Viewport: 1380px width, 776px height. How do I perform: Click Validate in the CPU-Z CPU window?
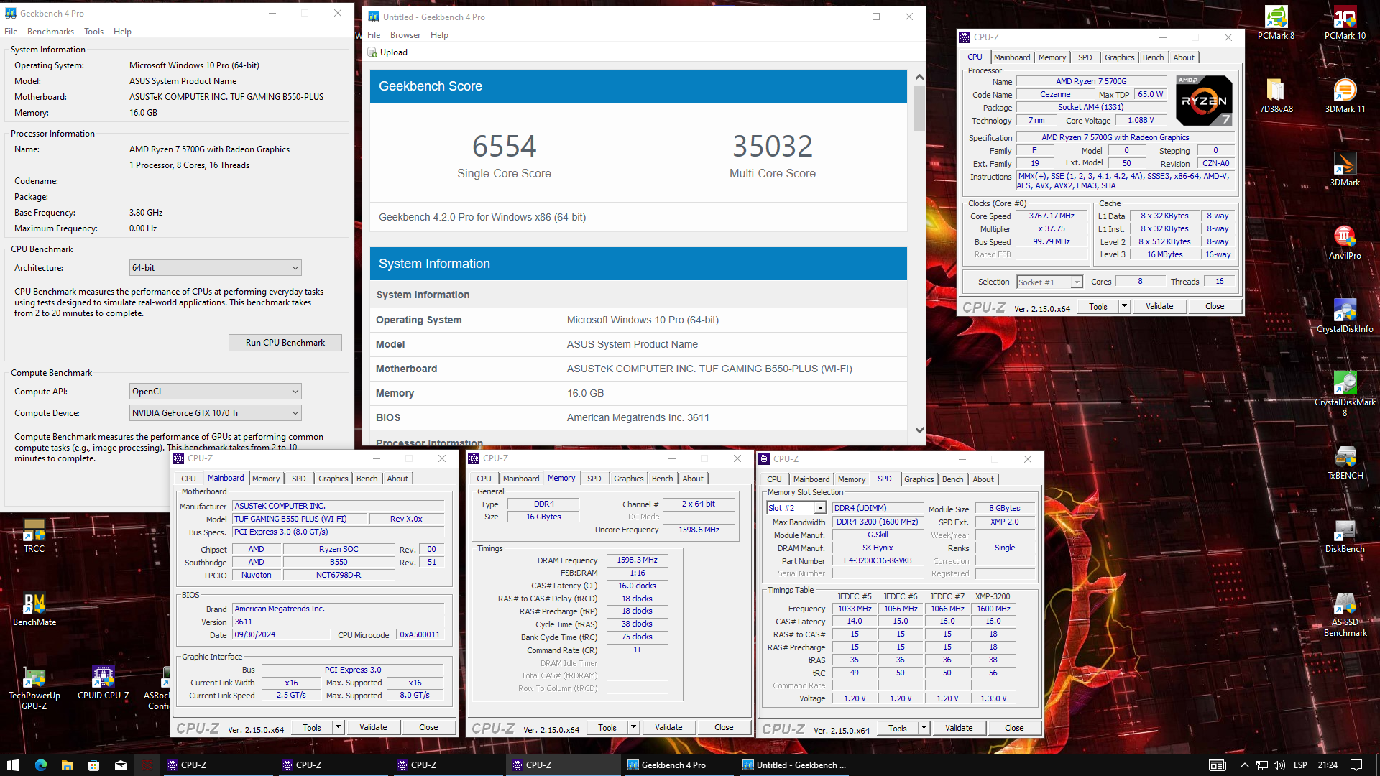(x=1159, y=306)
